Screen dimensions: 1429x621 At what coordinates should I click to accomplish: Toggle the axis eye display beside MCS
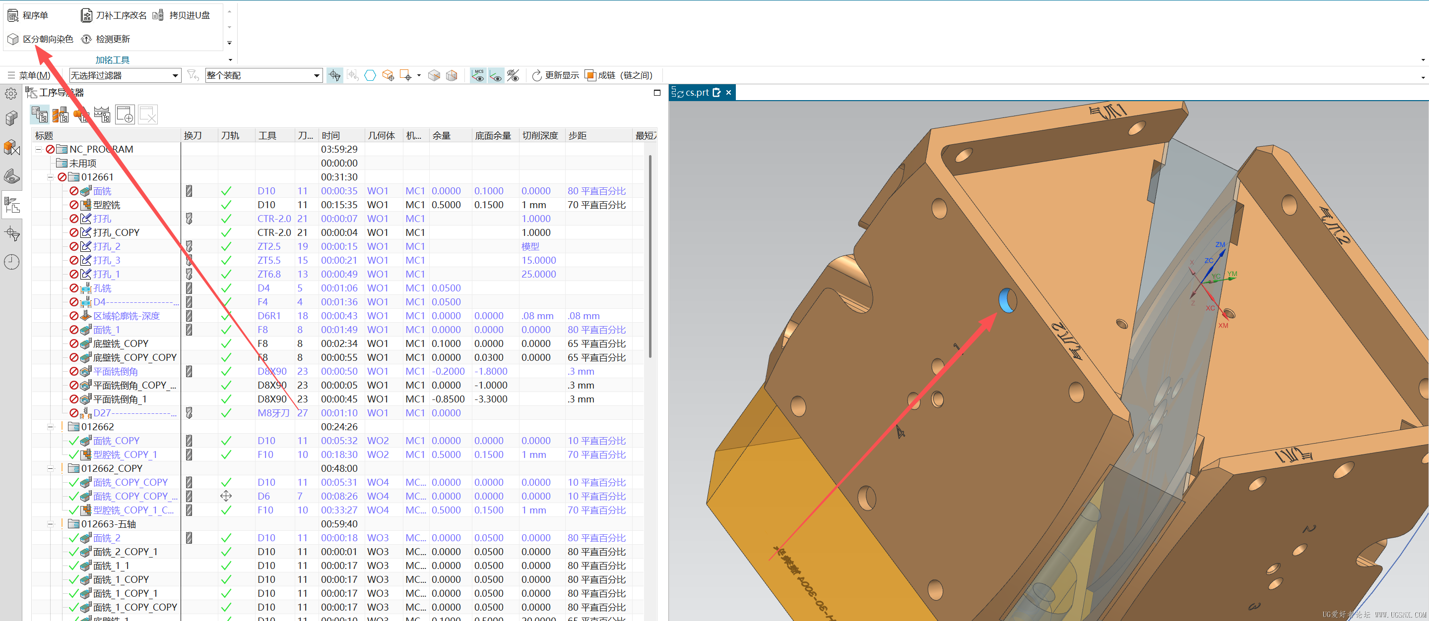pos(496,75)
